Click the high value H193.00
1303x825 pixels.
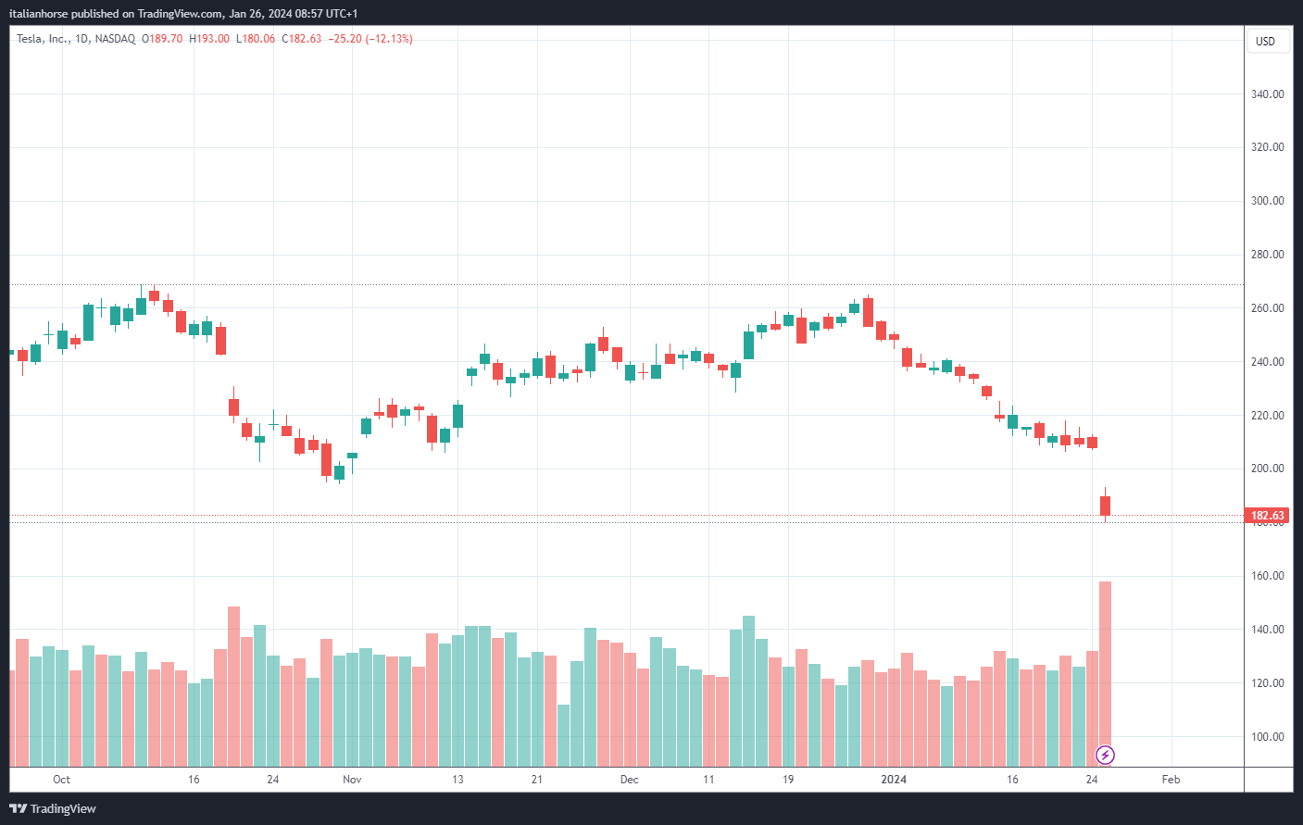point(209,39)
